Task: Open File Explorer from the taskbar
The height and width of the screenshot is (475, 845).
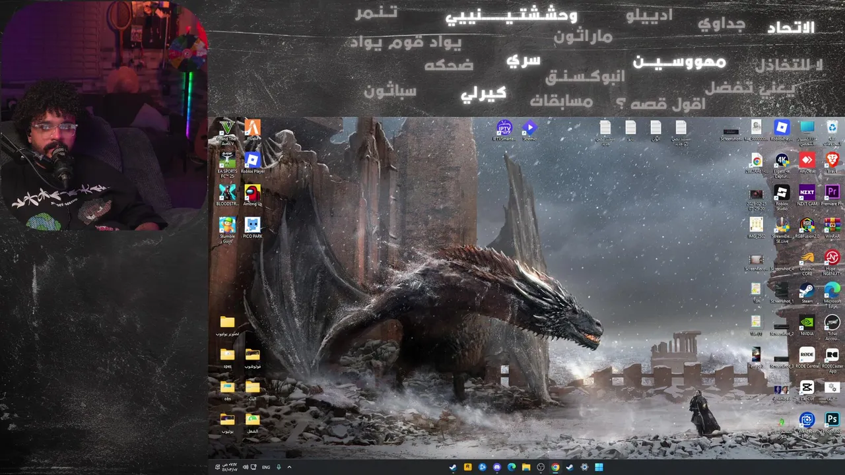Action: click(526, 467)
